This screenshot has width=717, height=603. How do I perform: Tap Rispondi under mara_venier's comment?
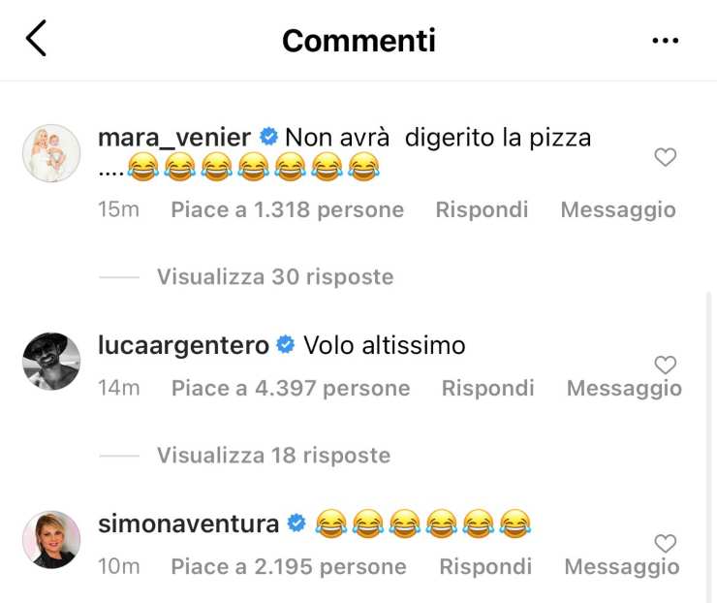coord(482,209)
